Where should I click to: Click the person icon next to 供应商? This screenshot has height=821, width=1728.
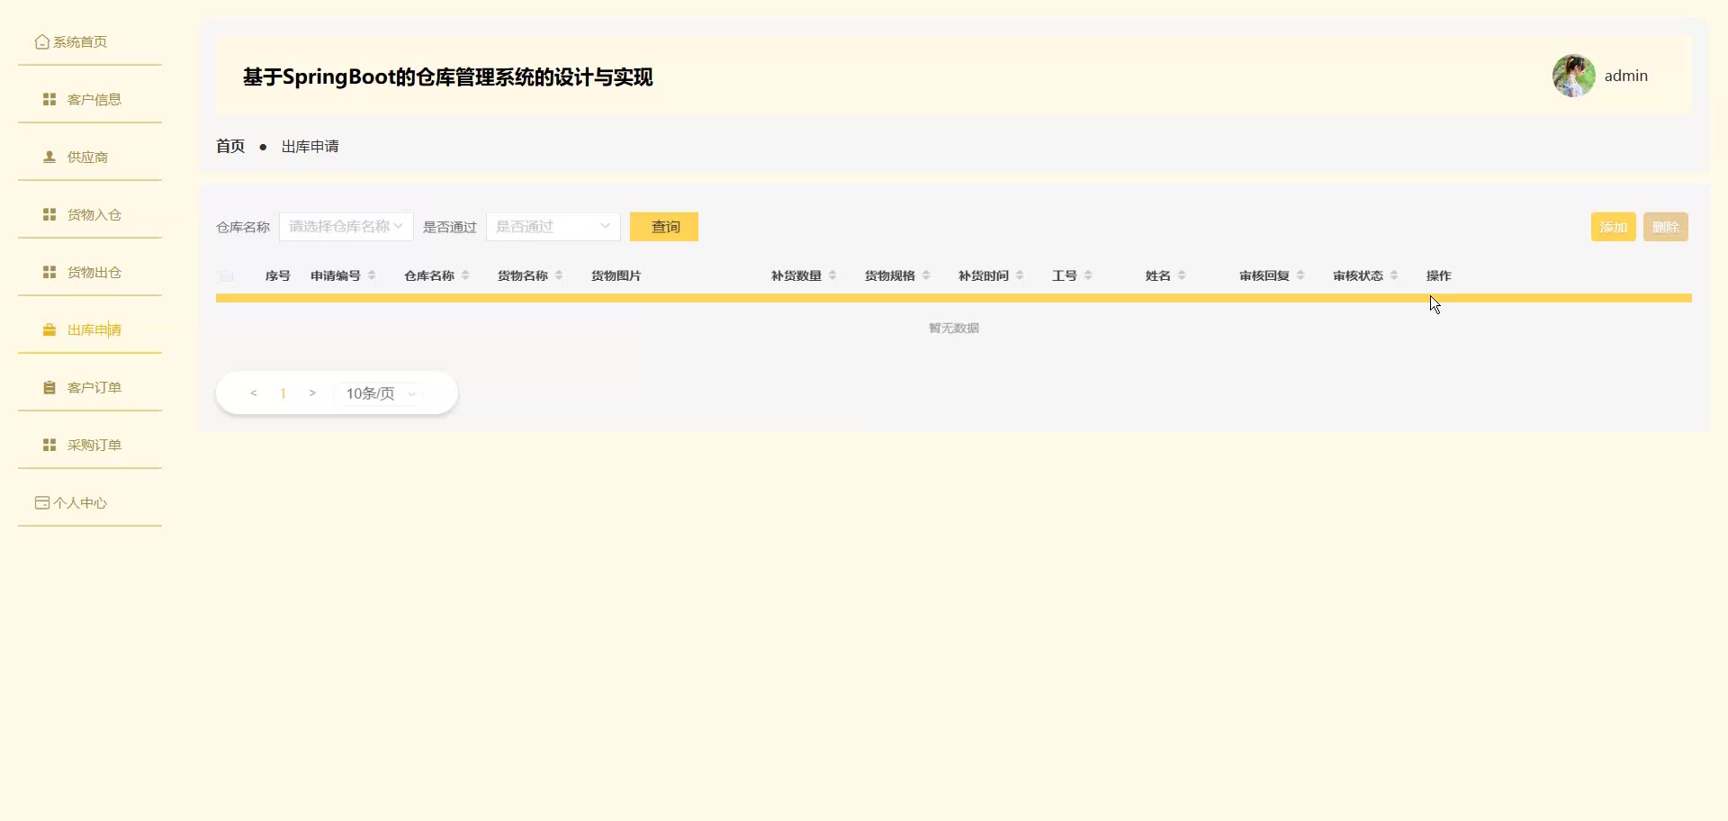49,157
